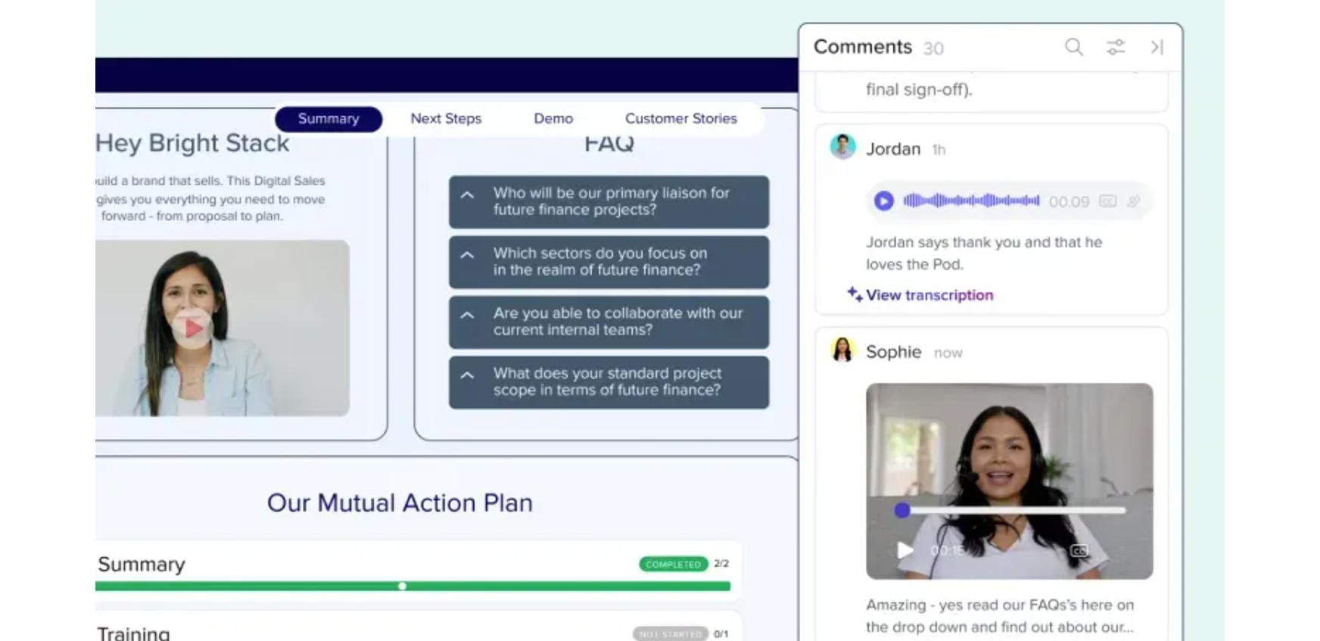Click Sophie's name in the comment
Screen dimensions: 1320x641
point(893,352)
